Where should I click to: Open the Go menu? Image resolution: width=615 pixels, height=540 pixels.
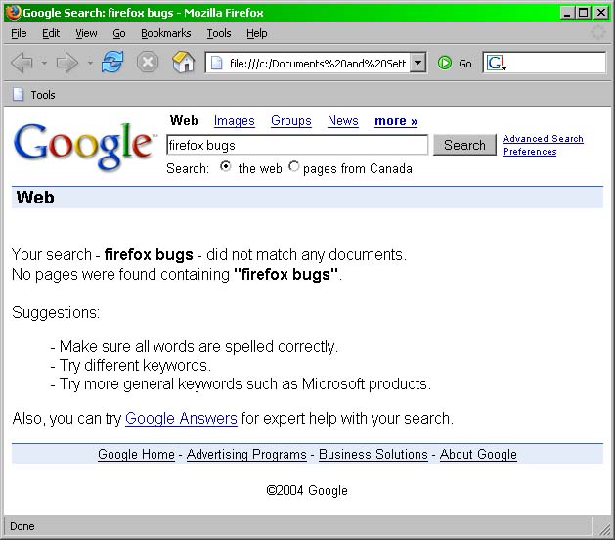click(x=119, y=33)
